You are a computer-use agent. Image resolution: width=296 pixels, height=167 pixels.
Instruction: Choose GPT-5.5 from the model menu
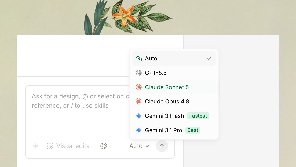[174, 73]
